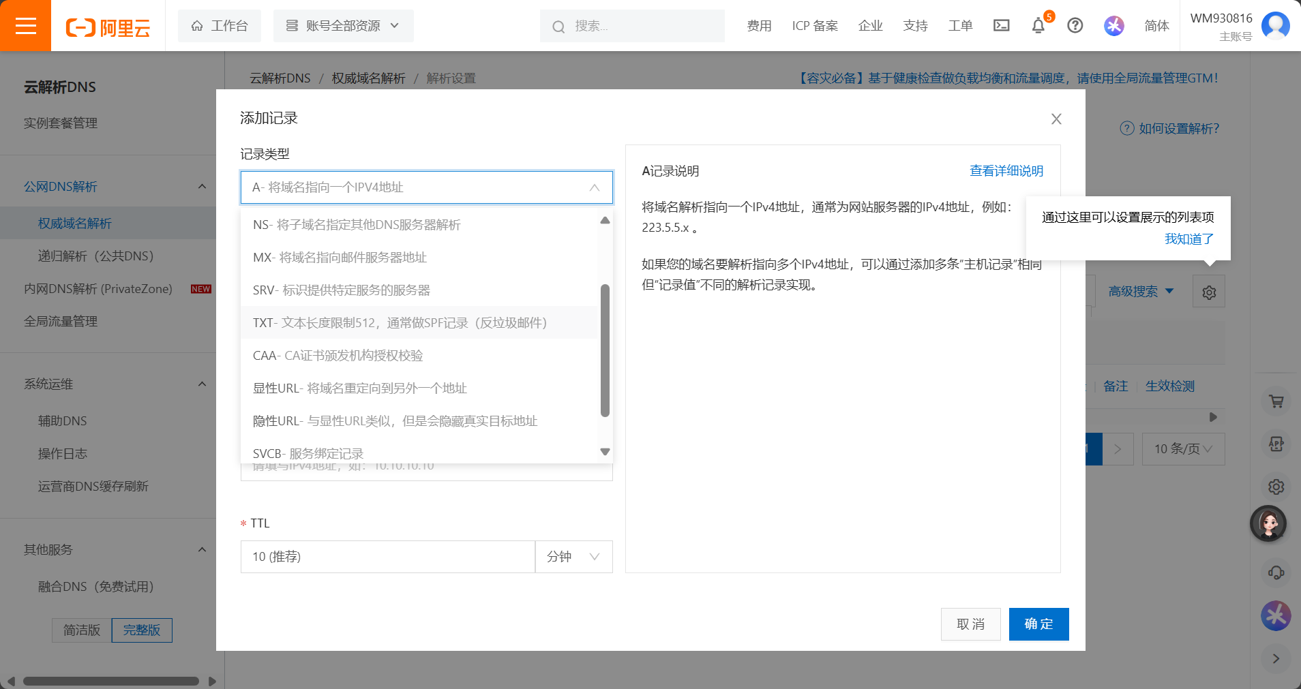Open the virtual assistant avatar
Image resolution: width=1301 pixels, height=689 pixels.
[x=1268, y=523]
